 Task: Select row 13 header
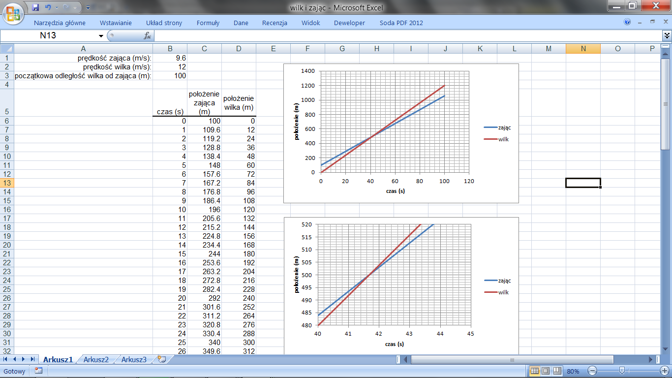[7, 183]
